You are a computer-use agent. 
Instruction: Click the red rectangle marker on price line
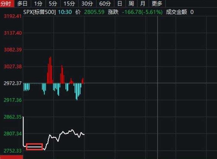point(34,147)
